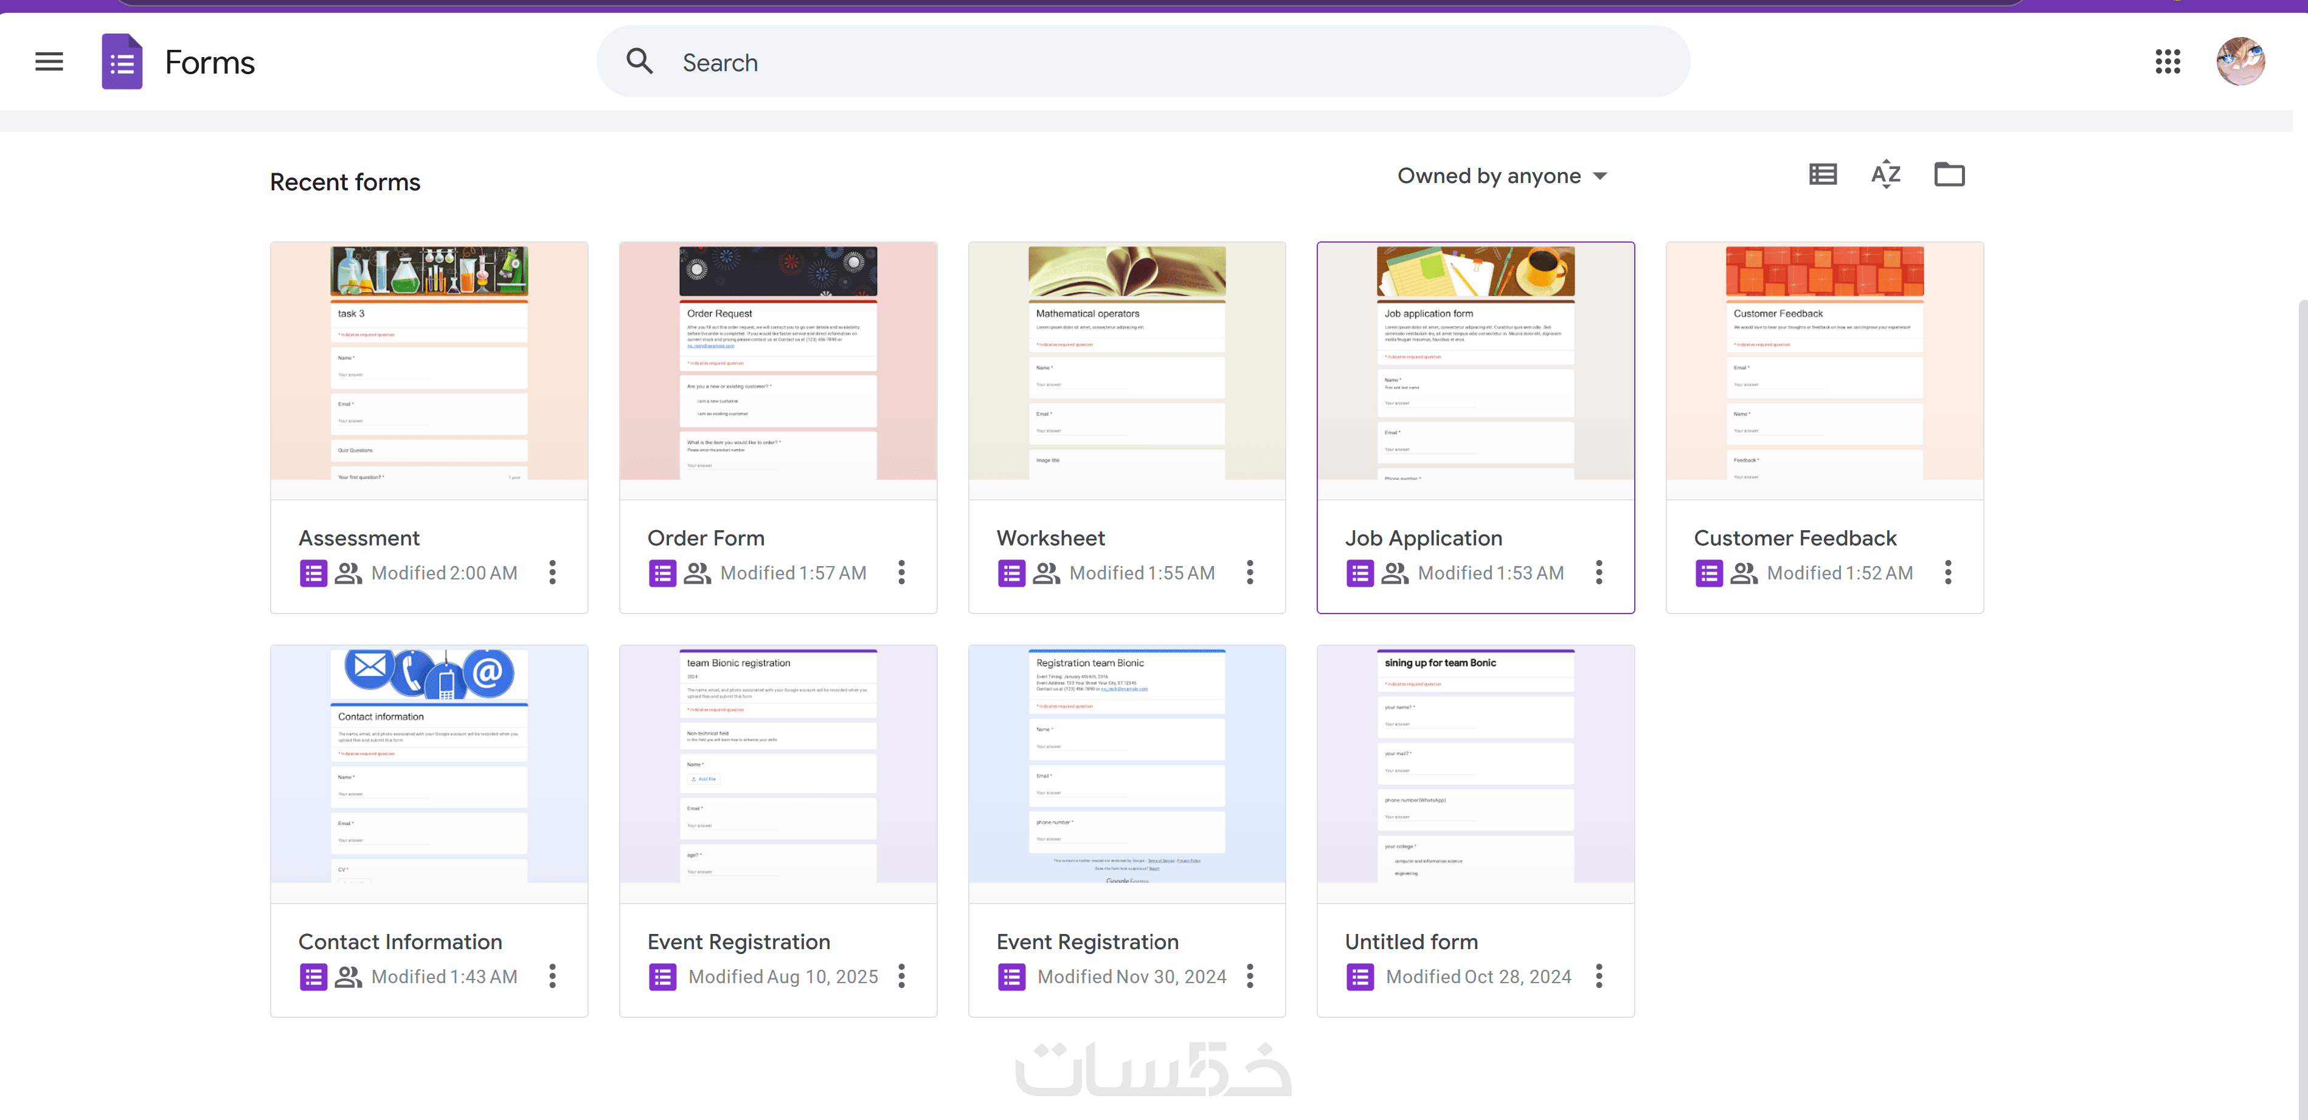Switch to list view layout
Screen dimensions: 2308x1120
coord(1823,175)
